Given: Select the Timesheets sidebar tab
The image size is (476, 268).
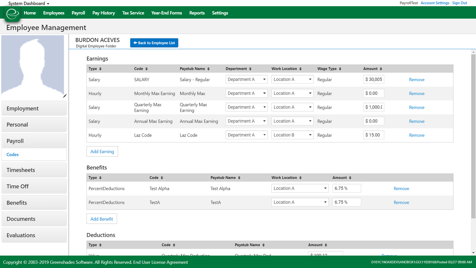Looking at the screenshot, I should (x=34, y=170).
